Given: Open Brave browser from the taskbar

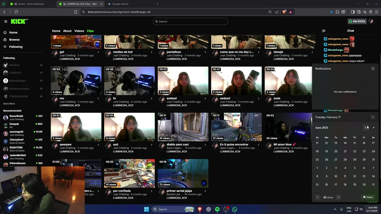Looking at the screenshot, I should tap(200, 209).
